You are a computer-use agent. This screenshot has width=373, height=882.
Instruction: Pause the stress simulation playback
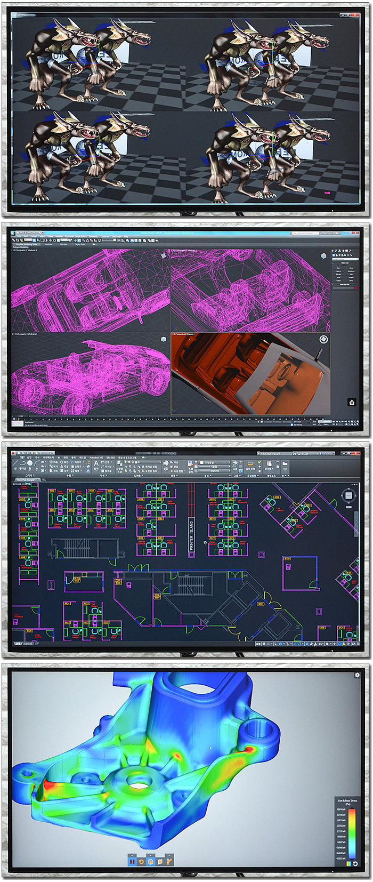point(132,862)
